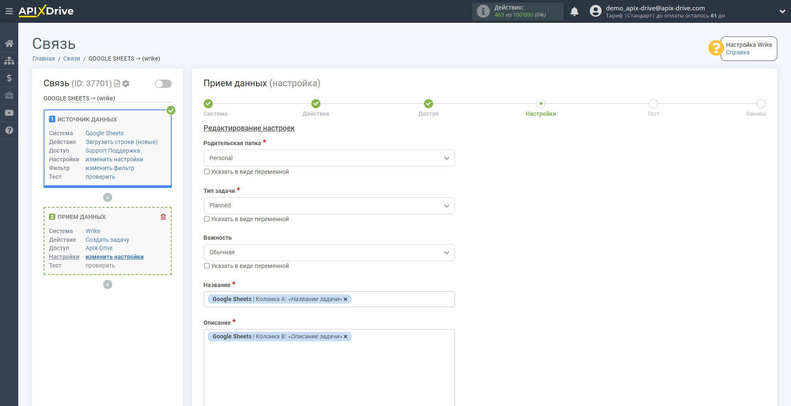The width and height of the screenshot is (791, 406).
Task: Click the user avatar icon
Action: (596, 11)
